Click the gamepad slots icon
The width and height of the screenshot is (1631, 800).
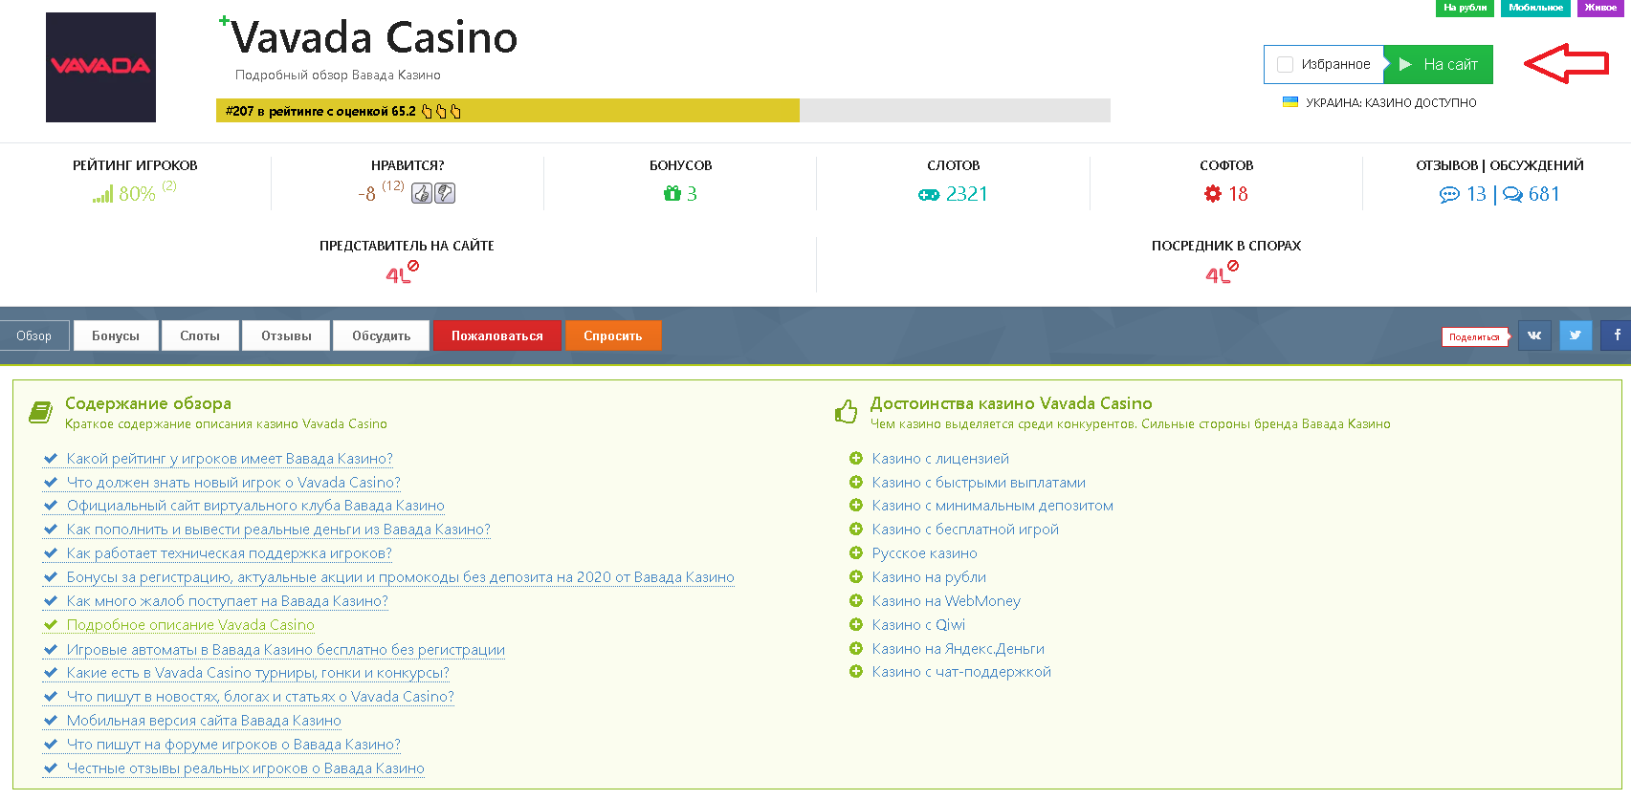click(929, 195)
